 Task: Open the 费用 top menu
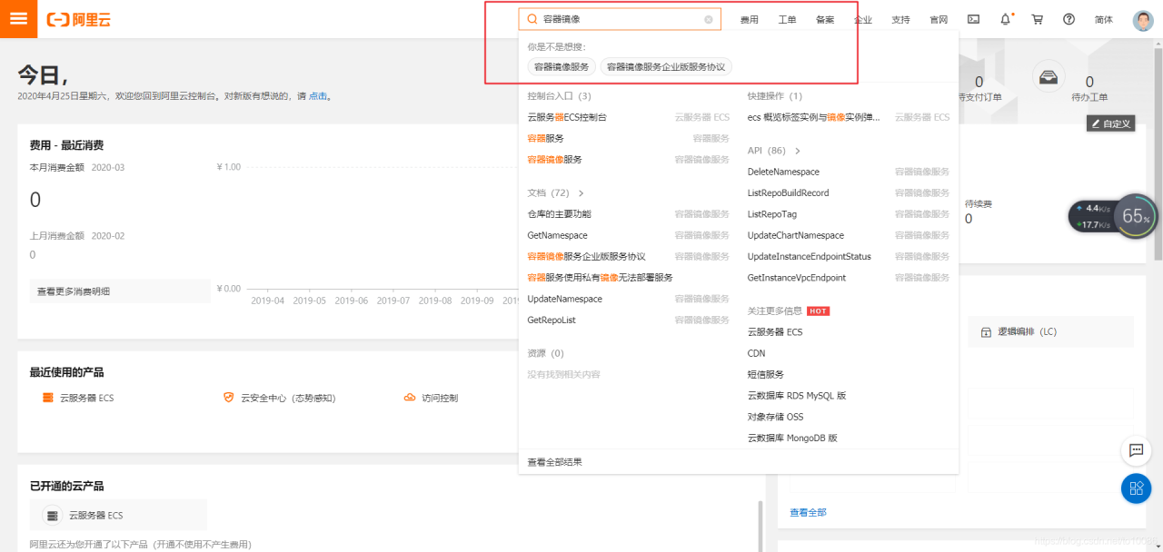(750, 19)
